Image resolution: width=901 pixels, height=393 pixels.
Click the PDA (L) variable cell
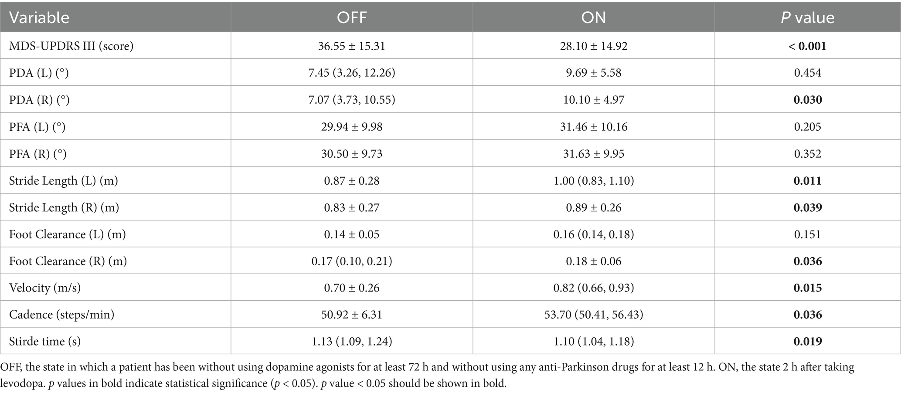(x=39, y=73)
